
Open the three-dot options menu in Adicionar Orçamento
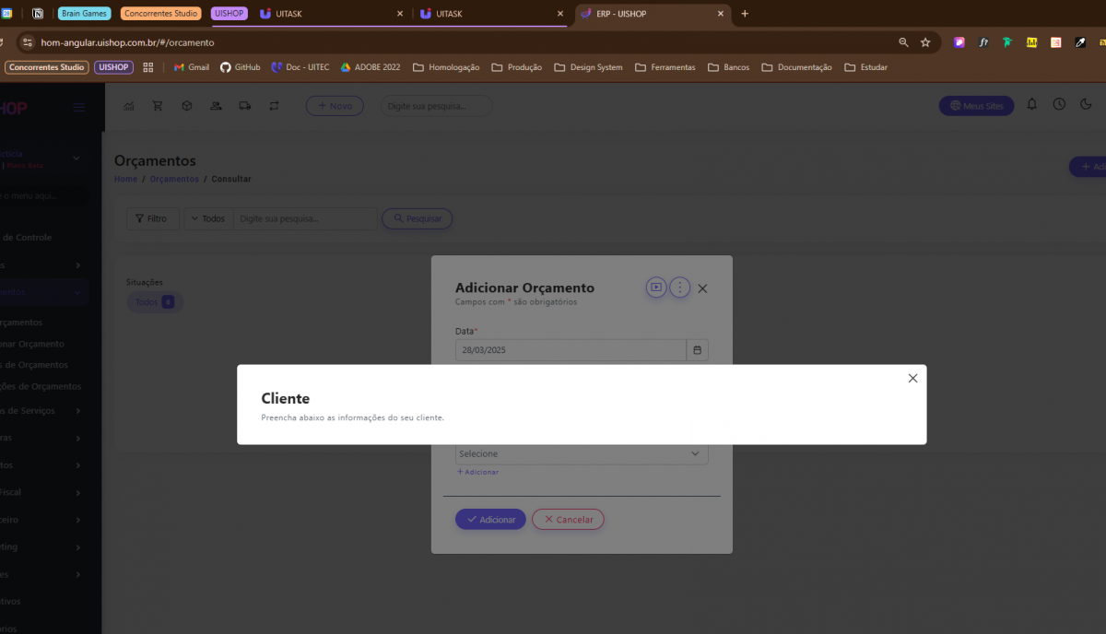[679, 288]
